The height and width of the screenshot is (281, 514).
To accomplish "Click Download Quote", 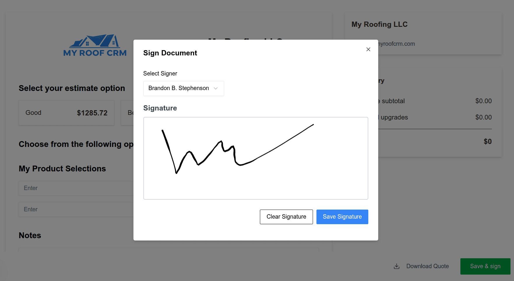I will [x=427, y=266].
